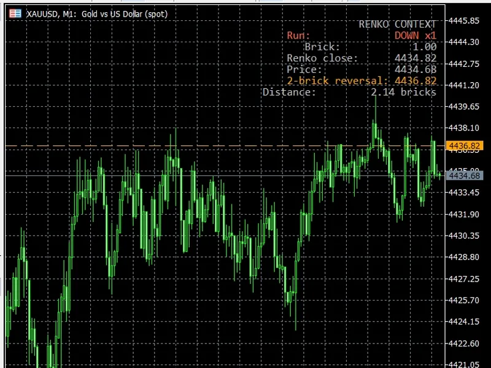Viewport: 491px width, 368px height.
Task: Click the 4438.10 price scale label
Action: 464,128
